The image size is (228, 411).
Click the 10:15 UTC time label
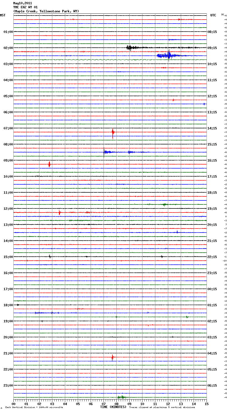pyautogui.click(x=212, y=64)
